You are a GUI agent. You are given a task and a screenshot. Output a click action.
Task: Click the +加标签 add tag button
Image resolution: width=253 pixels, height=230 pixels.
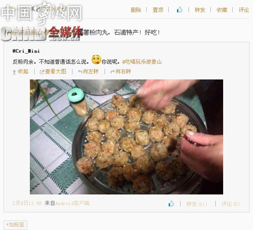[15, 225]
